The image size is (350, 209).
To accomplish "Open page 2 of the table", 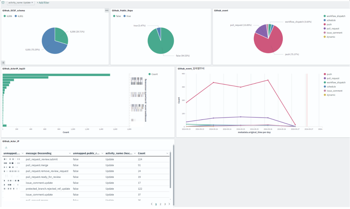I will pyautogui.click(x=160, y=204).
